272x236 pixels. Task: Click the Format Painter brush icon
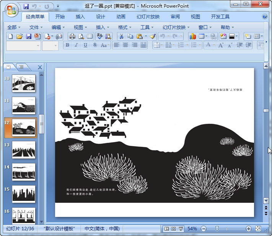[x=153, y=36]
